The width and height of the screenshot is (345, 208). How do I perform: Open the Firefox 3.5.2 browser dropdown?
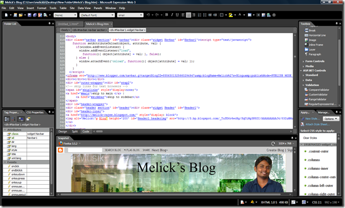(70, 143)
